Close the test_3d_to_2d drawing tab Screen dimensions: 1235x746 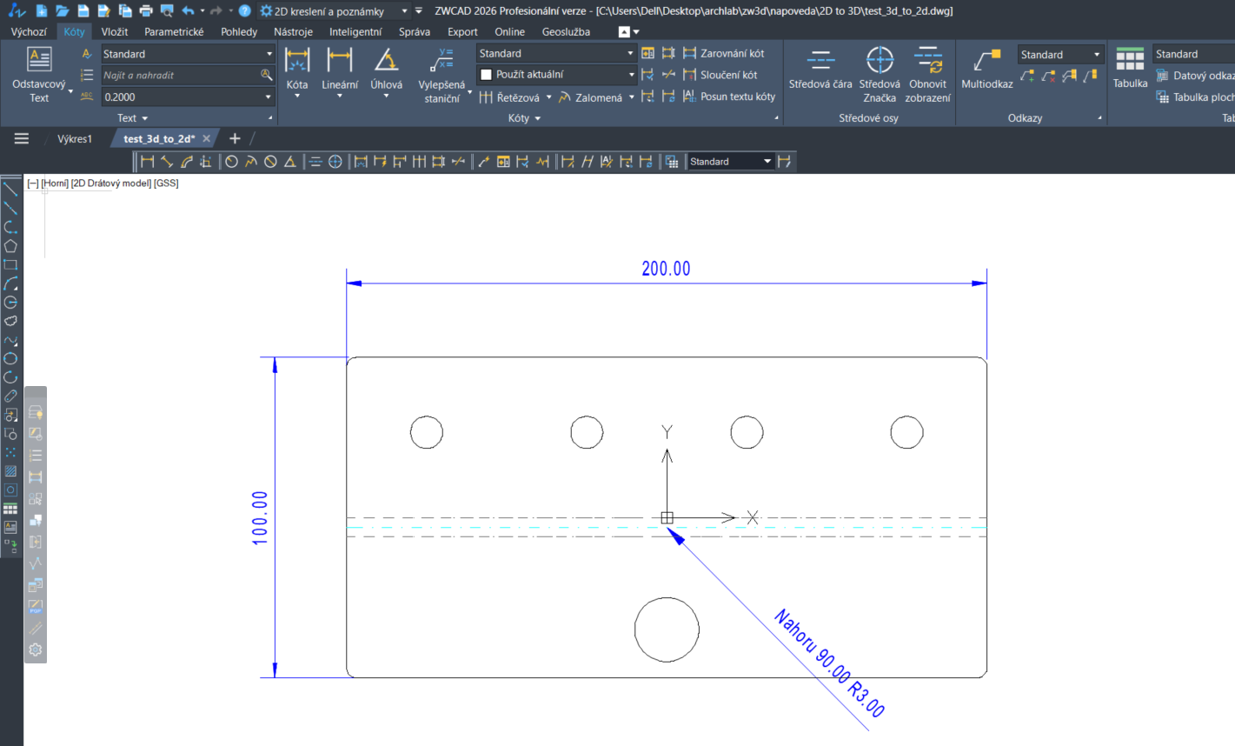[206, 139]
